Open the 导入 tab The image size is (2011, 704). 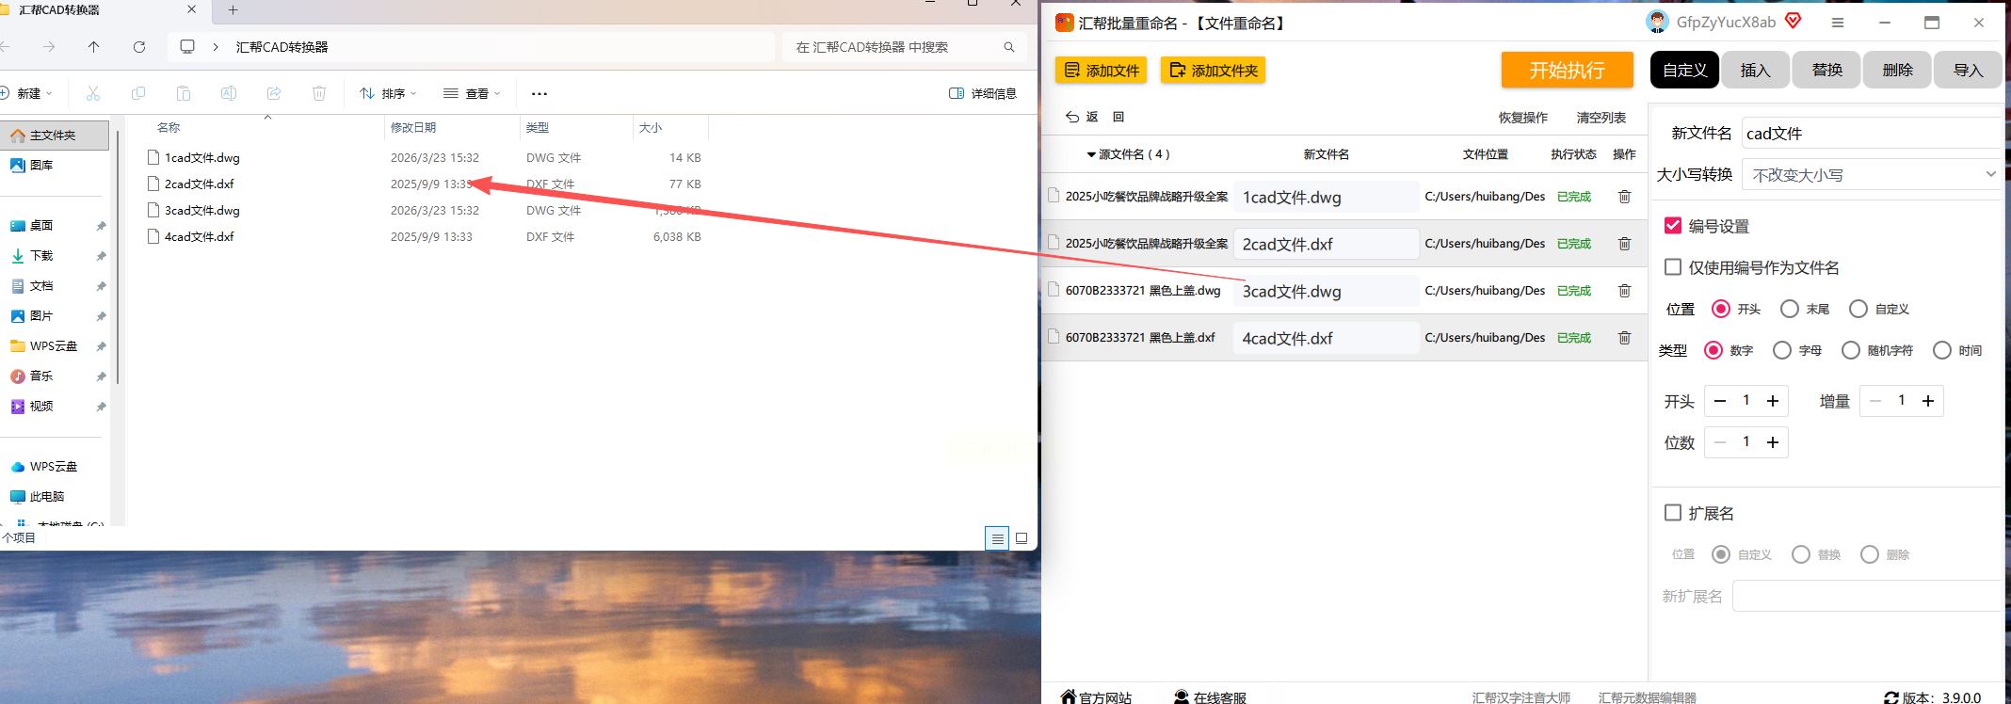1968,71
